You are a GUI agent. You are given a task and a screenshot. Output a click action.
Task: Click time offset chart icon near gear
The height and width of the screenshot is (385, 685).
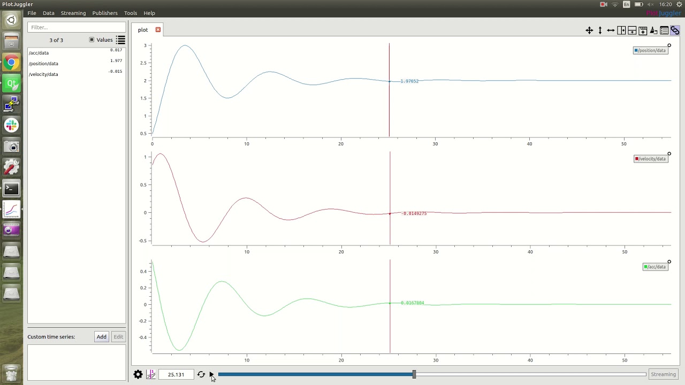[151, 374]
